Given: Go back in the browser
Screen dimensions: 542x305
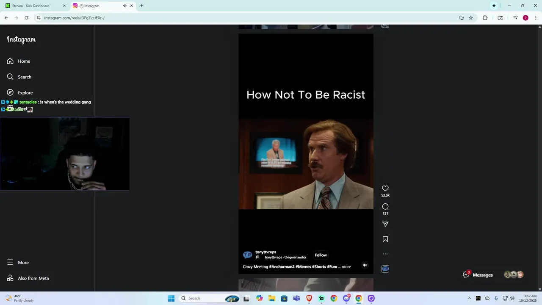Looking at the screenshot, I should click(6, 18).
